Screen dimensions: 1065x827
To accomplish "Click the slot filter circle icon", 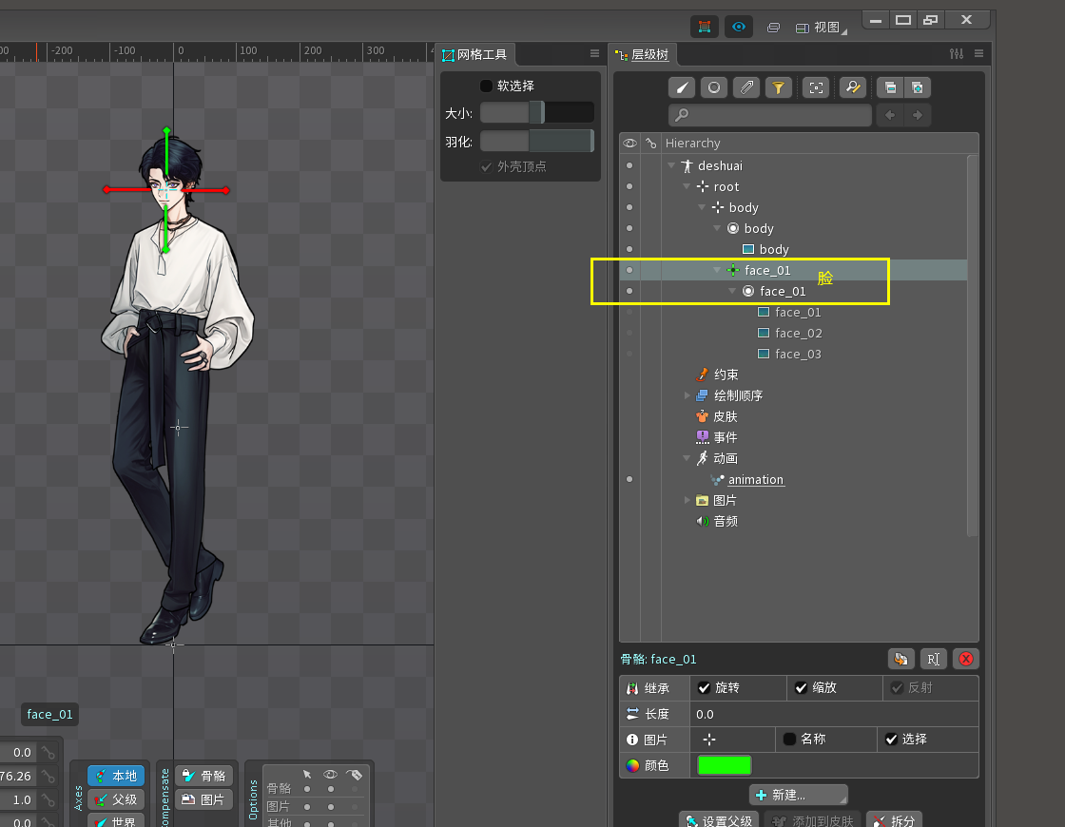I will point(713,87).
